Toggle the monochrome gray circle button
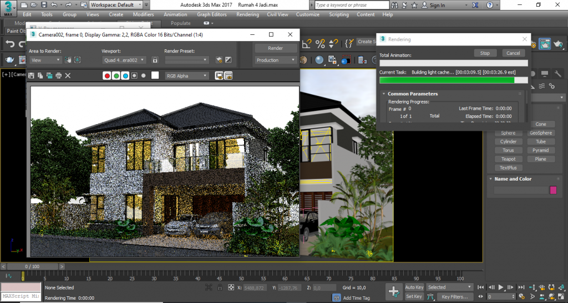Viewport: 568px width, 303px height. 144,75
